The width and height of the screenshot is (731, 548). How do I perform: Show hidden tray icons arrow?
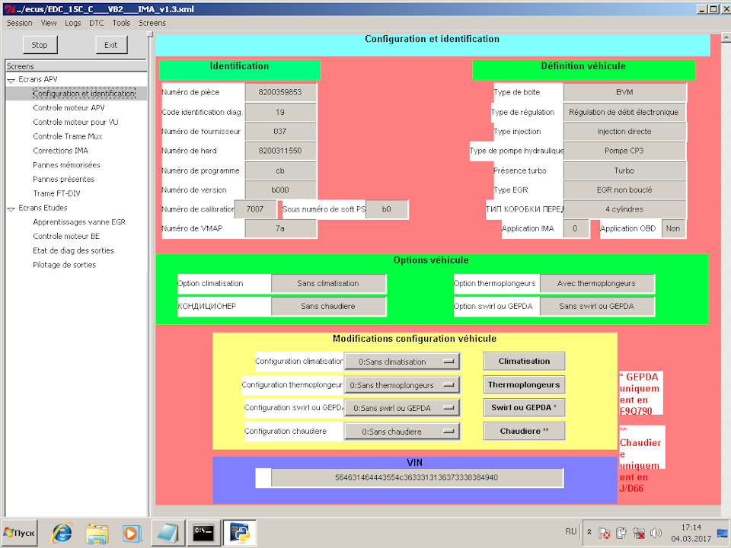pyautogui.click(x=589, y=532)
